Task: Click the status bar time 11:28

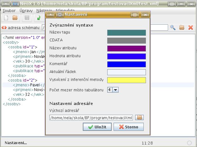Action: (147, 143)
